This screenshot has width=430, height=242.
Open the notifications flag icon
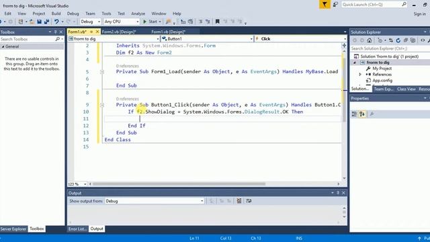pyautogui.click(x=325, y=5)
